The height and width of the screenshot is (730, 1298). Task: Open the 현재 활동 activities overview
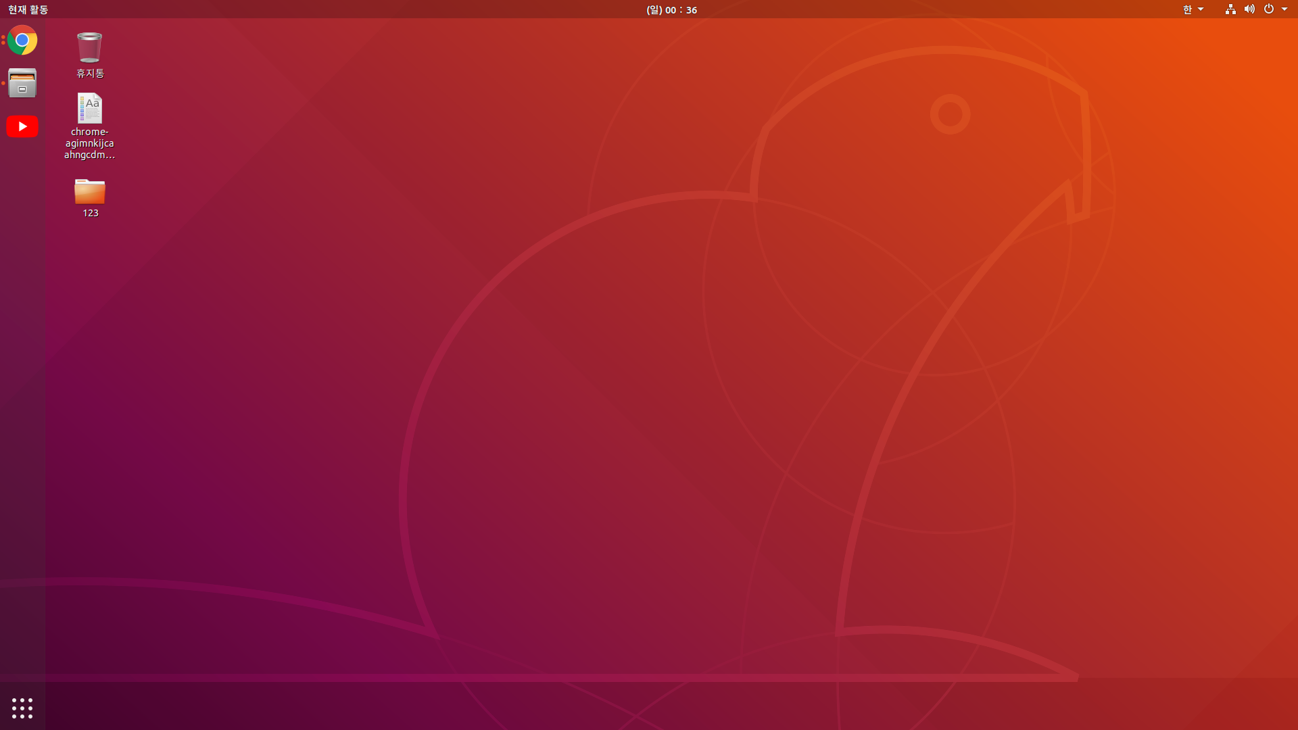click(x=28, y=9)
